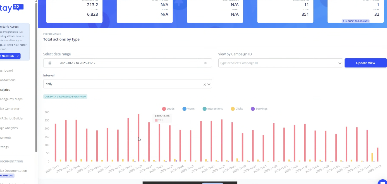Expand the Interval dropdown arrow
387x184 pixels.
[x=209, y=84]
